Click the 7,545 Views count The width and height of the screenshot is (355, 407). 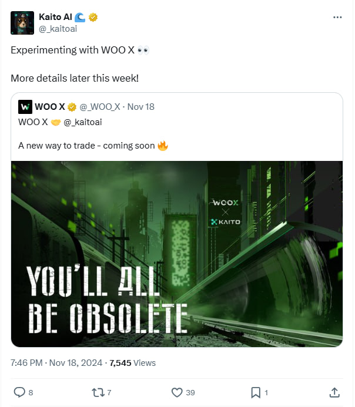pos(132,362)
